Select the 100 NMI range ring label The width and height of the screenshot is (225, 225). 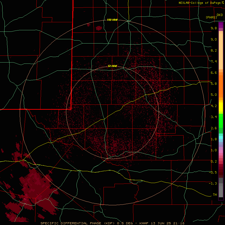(112, 20)
